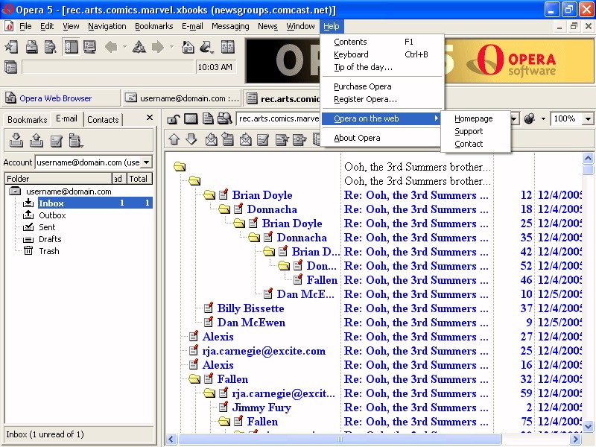Click the envelope icon with right arrow
Image resolution: width=596 pixels, height=447 pixels.
(246, 139)
